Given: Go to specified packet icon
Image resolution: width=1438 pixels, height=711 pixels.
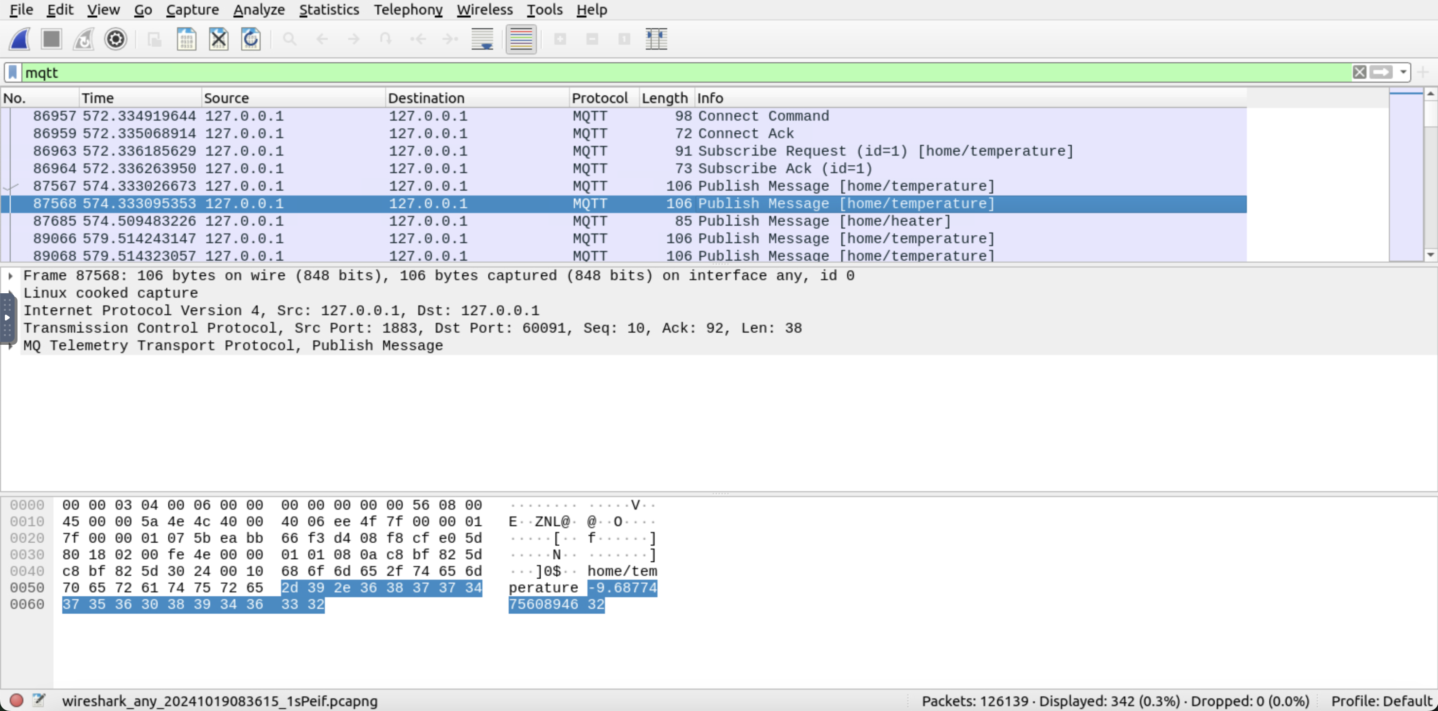Looking at the screenshot, I should [x=386, y=39].
